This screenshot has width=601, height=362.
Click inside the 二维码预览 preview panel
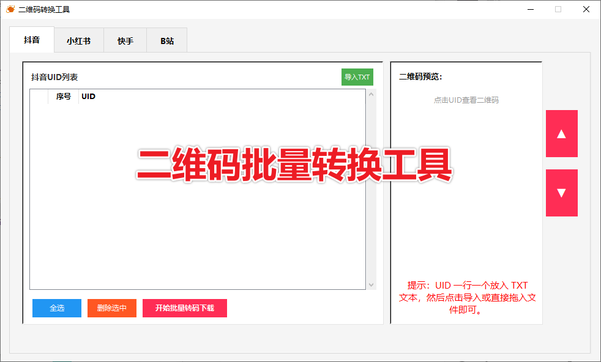coord(466,183)
